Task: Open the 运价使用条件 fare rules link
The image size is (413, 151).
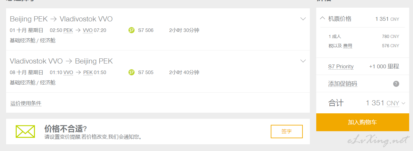Action: [26, 103]
